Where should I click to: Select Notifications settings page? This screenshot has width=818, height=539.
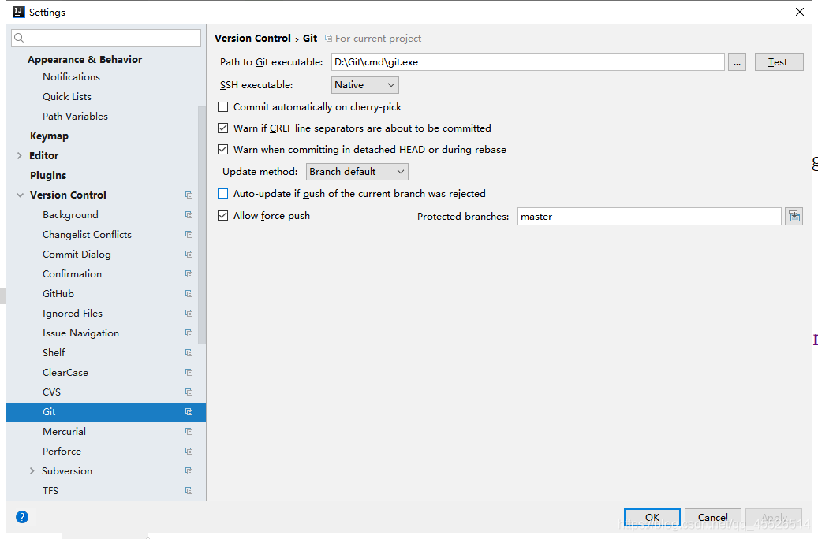pos(71,76)
